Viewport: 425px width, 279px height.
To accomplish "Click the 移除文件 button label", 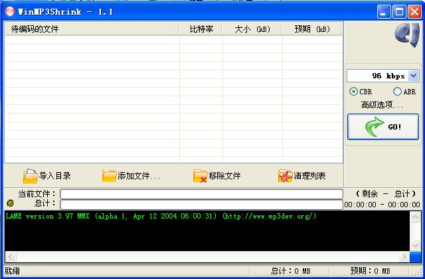I will (224, 176).
